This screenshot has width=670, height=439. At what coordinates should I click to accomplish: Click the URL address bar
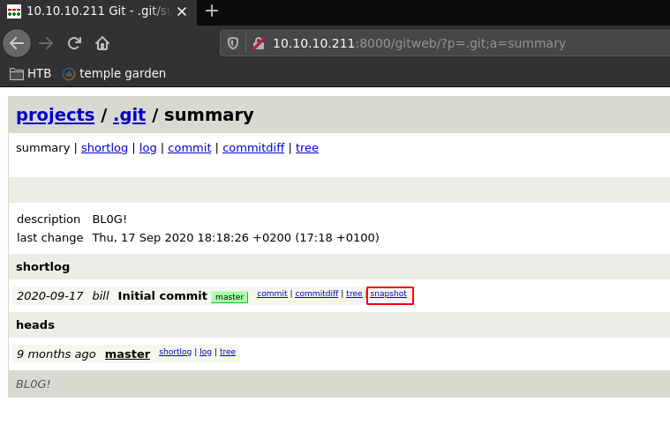tap(441, 43)
